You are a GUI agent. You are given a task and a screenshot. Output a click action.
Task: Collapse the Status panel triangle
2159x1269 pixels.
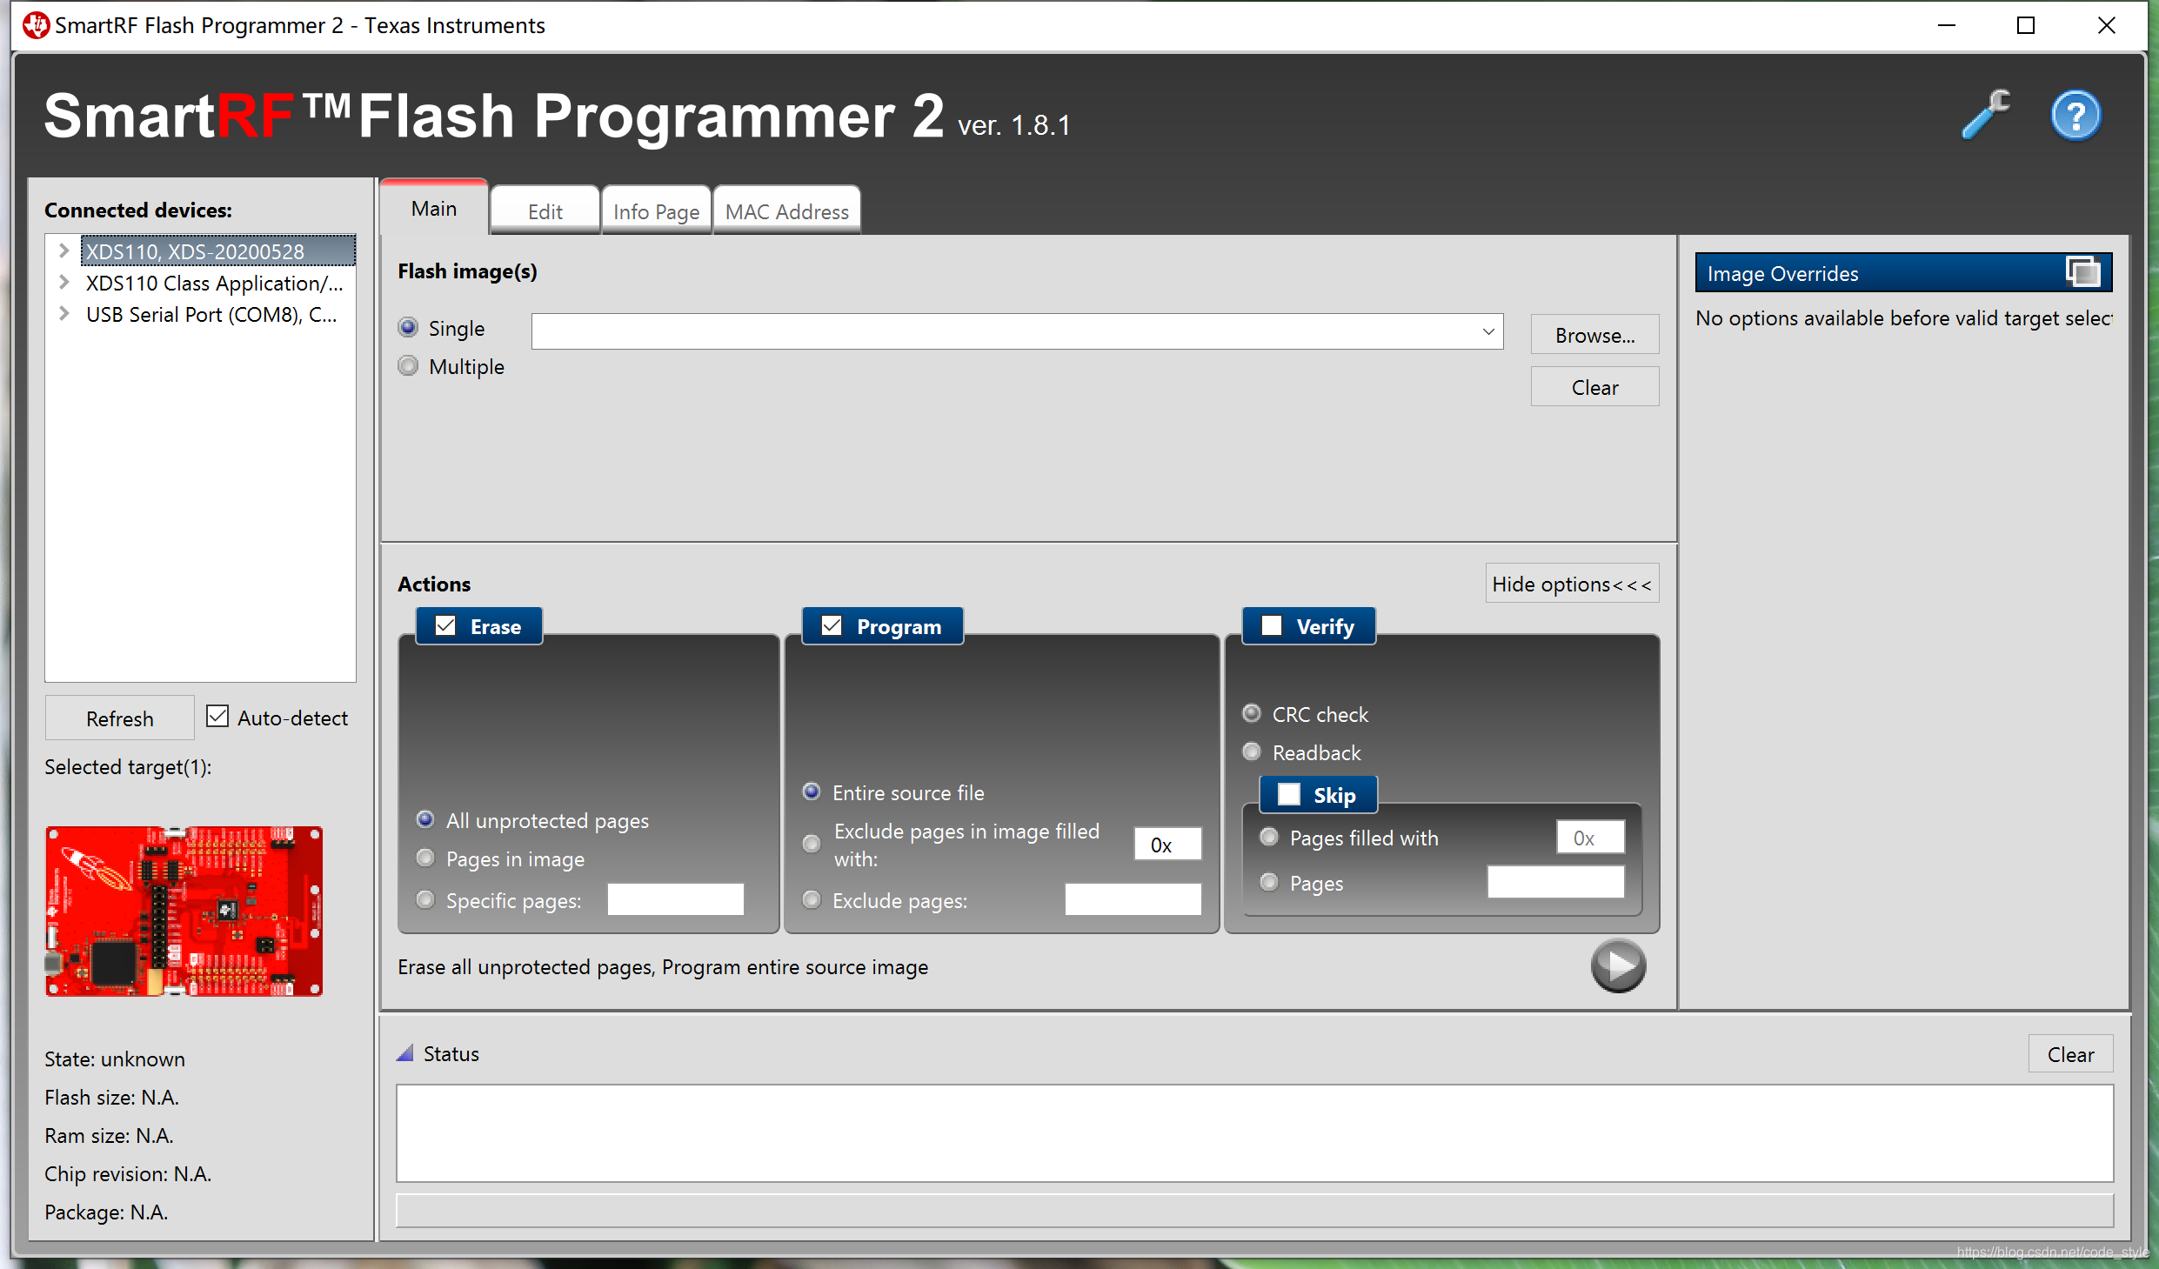pyautogui.click(x=404, y=1053)
